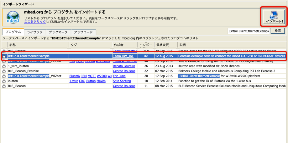
Task: Open author link Stijn Sontrop
Action: tap(123, 81)
